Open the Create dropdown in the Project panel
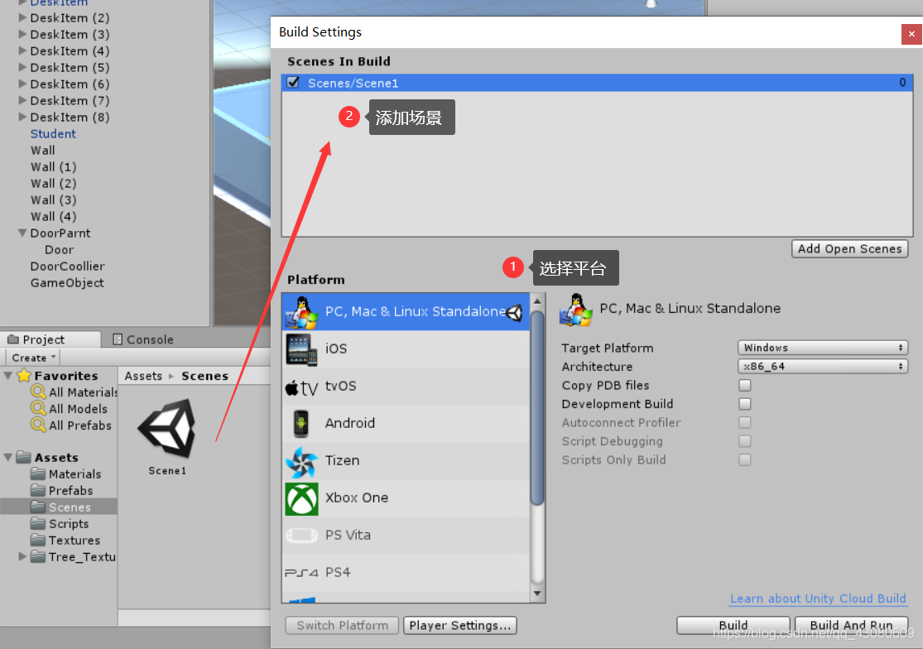The width and height of the screenshot is (923, 649). 33,358
